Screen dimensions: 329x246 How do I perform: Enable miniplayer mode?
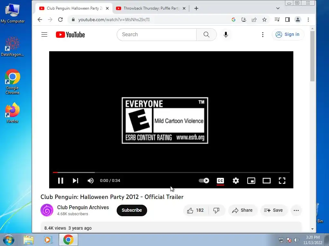251,181
